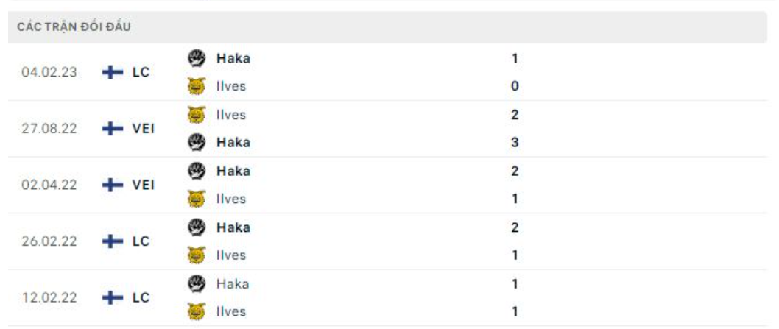Click the CÁC TRẬN ĐỐI ĐẦU header
Image resolution: width=779 pixels, height=329 pixels.
coord(74,27)
